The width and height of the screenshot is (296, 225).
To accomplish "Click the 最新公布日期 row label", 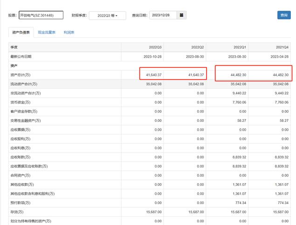I will (x=21, y=57).
